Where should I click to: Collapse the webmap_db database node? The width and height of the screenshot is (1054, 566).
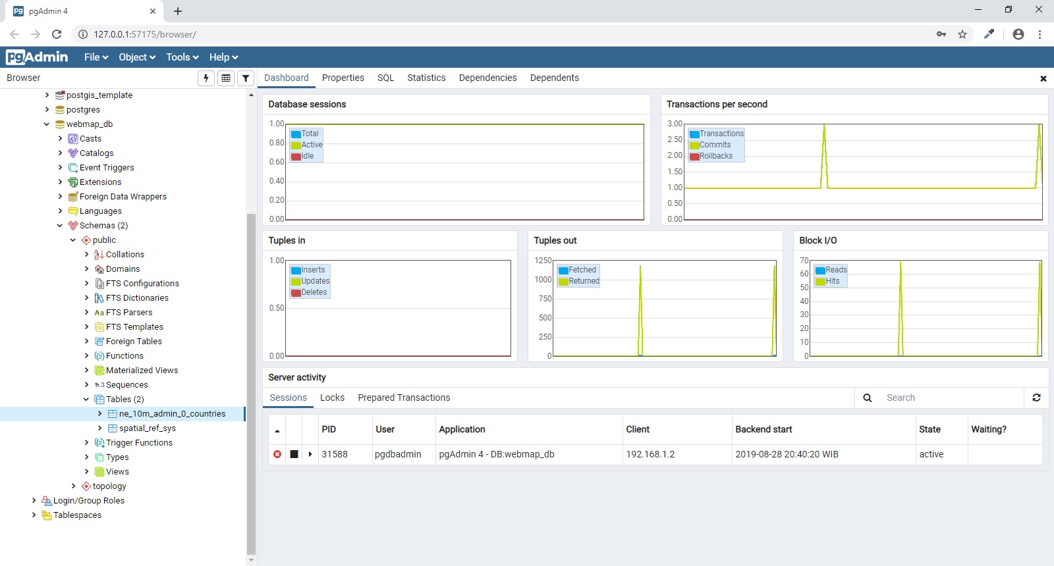tap(47, 124)
